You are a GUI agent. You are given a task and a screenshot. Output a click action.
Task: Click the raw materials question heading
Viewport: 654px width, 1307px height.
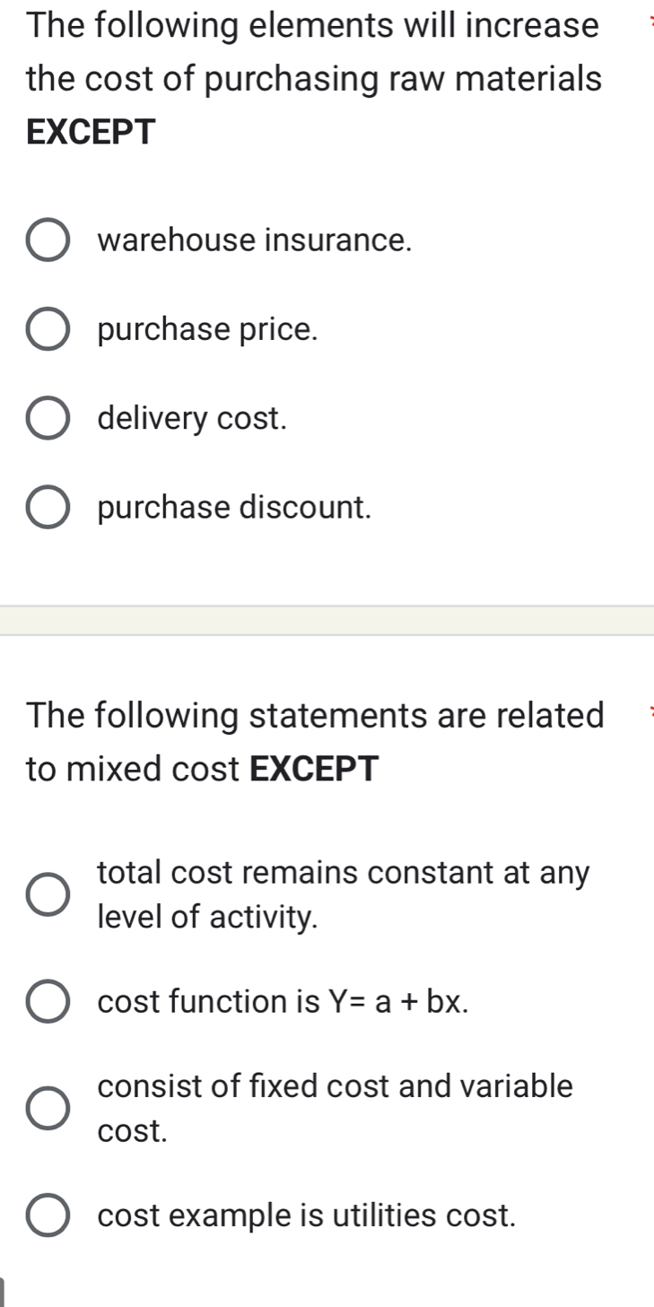(x=313, y=79)
